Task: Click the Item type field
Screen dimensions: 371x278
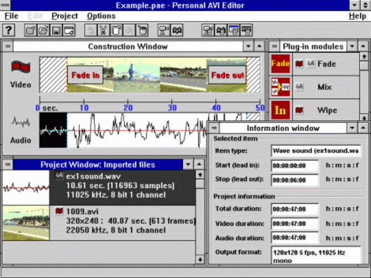Action: coord(316,151)
